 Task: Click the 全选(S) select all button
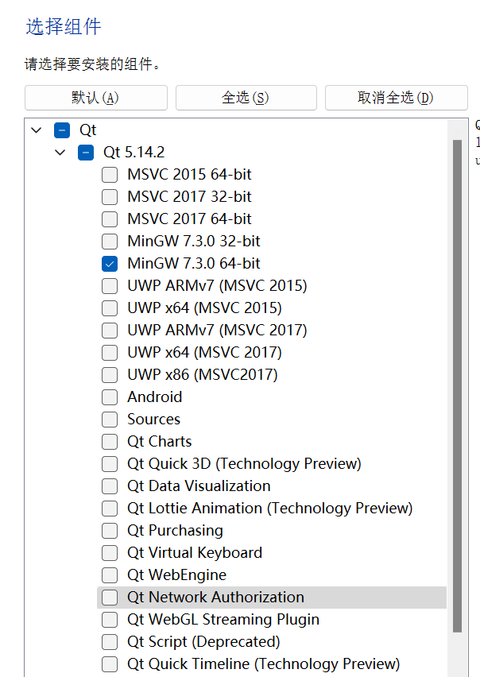(x=246, y=98)
